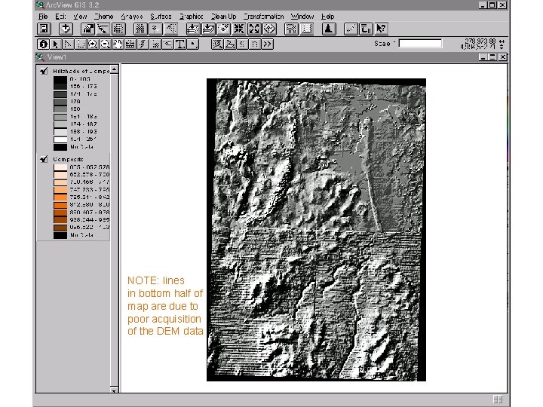Select the Vertex Edit tool
Screen dimensions: 543x407
[68, 44]
